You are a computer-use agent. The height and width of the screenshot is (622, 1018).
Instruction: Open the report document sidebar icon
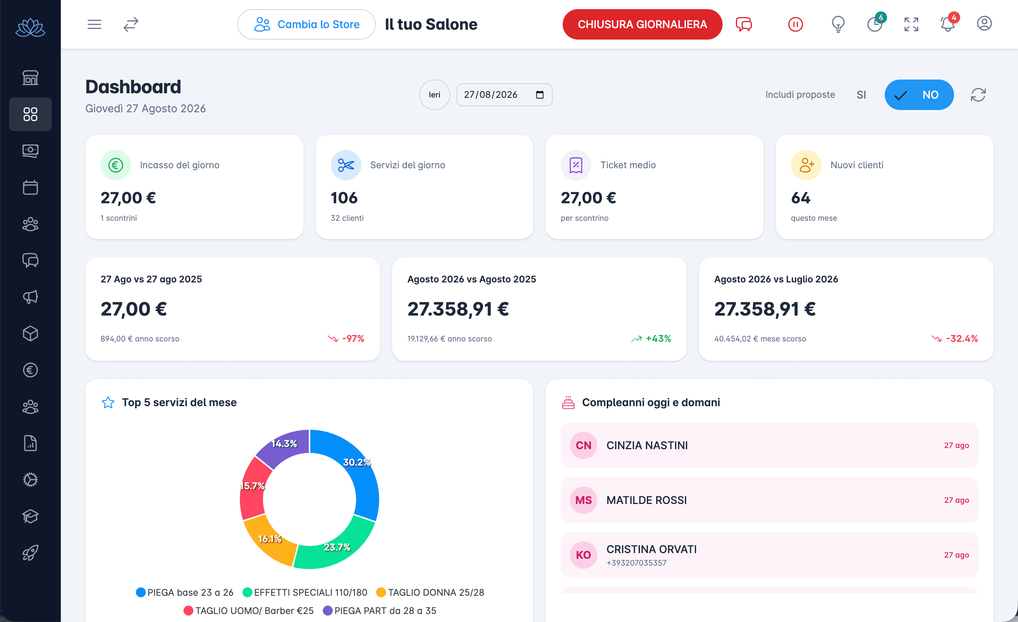coord(30,443)
